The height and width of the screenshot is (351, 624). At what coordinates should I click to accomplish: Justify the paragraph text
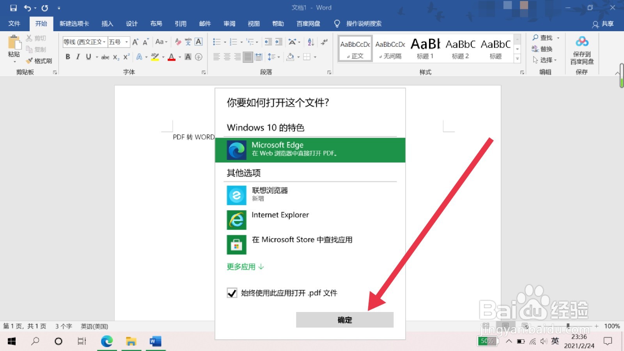click(248, 57)
